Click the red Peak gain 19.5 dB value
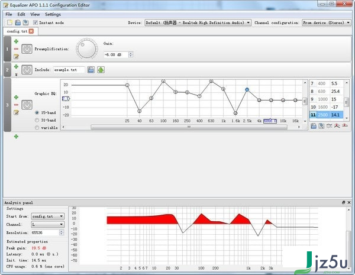The image size is (355, 275). point(38,248)
